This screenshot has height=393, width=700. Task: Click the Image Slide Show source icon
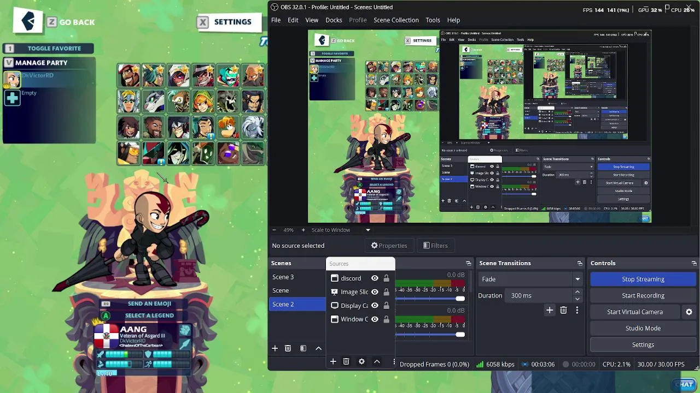click(335, 292)
